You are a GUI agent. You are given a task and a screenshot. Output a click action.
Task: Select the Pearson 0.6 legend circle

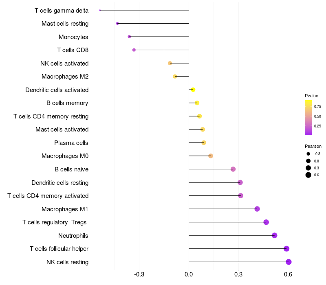point(308,175)
